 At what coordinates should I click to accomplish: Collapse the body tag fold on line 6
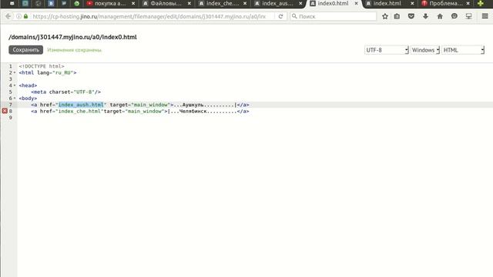click(x=15, y=98)
